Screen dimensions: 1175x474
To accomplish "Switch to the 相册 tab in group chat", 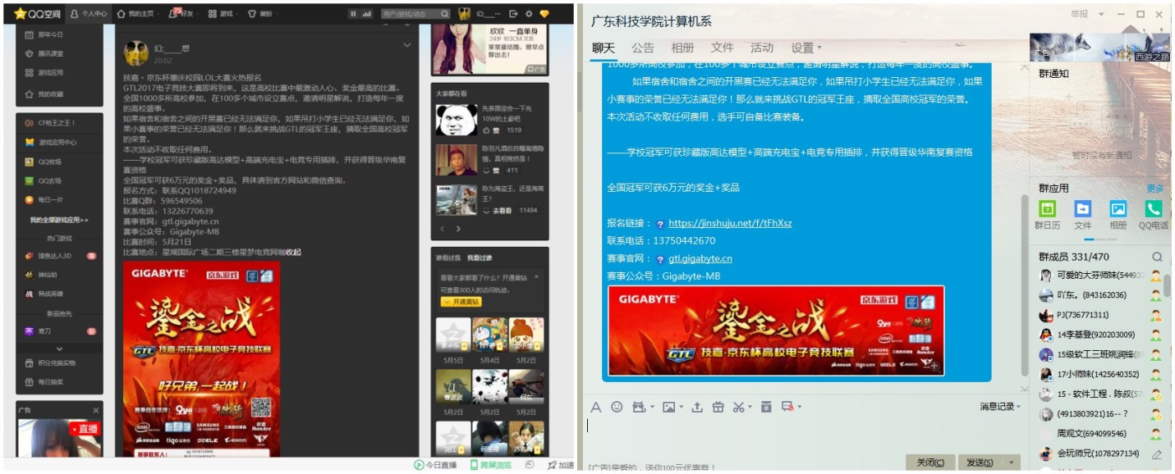I will 682,48.
